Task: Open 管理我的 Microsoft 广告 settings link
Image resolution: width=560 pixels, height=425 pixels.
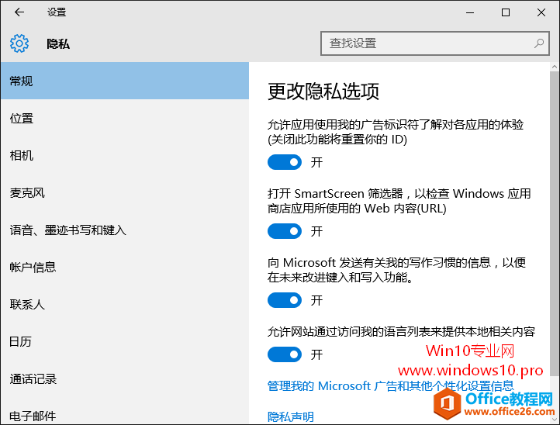Action: tap(390, 385)
